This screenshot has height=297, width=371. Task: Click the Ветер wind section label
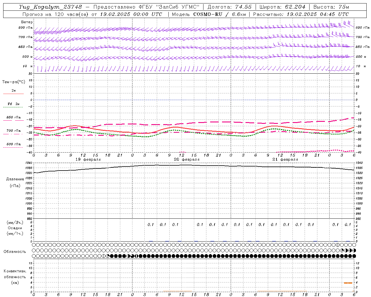pyautogui.click(x=27, y=22)
